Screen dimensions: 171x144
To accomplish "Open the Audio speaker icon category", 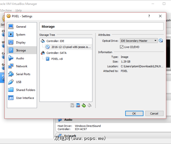I will (11, 58).
